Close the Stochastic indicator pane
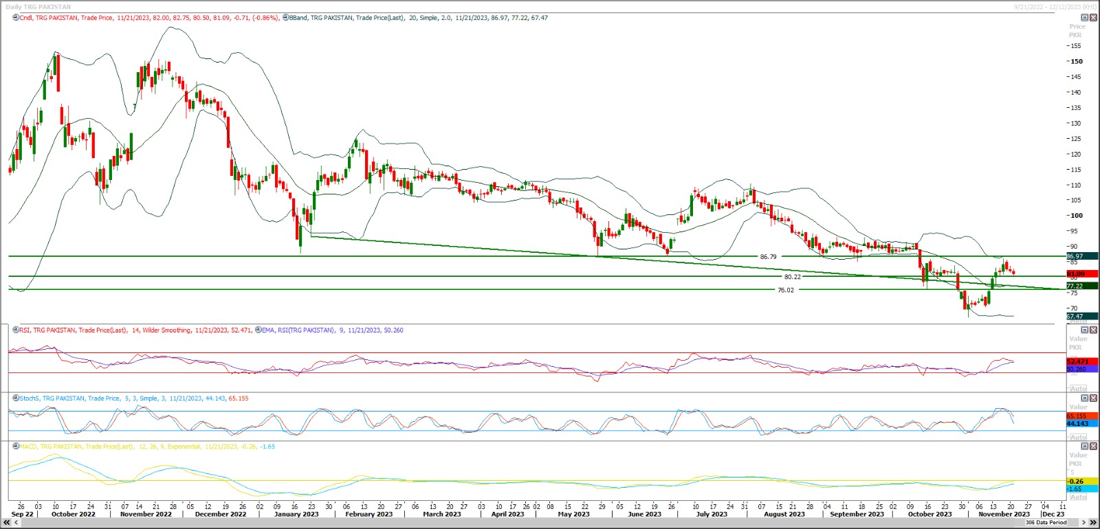This screenshot has height=529, width=1100. click(1093, 398)
